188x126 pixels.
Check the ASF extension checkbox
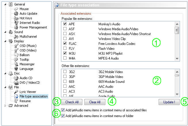[65, 29]
